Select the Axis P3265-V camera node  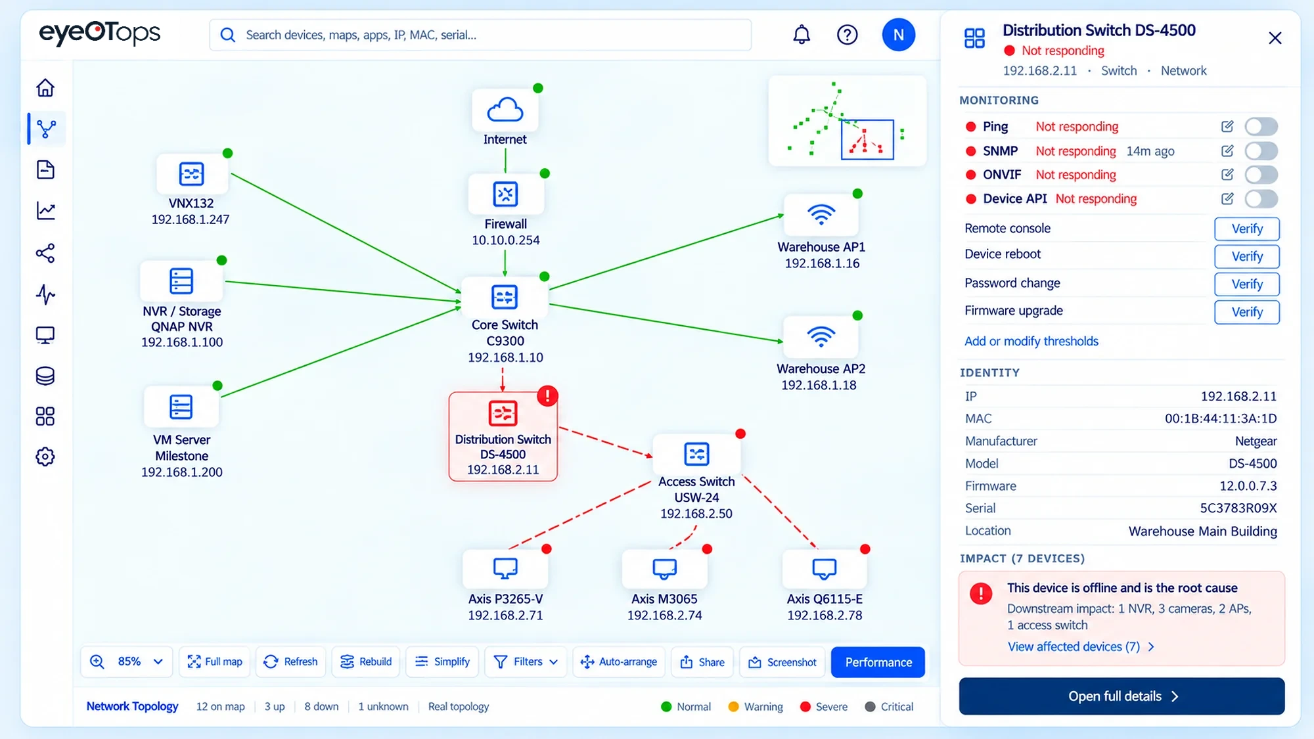pyautogui.click(x=505, y=569)
